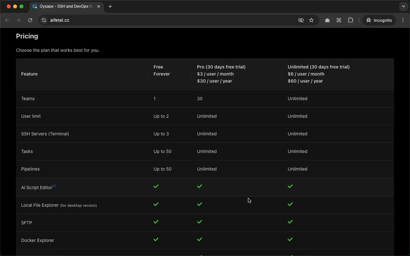410x256 pixels.
Task: Click the 'Up to 2' user limit cell
Action: [161, 116]
